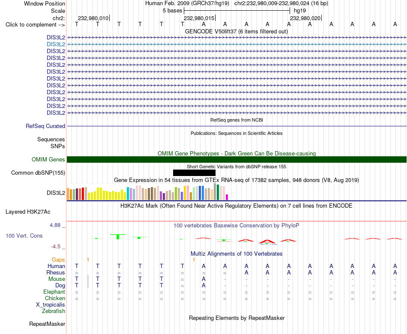Viewport: 407px width, 334px height.
Task: Open "Publications: Sequences in Scientific Articles" title
Action: point(236,133)
